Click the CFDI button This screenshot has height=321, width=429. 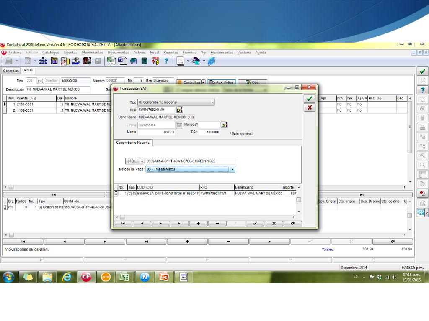pyautogui.click(x=132, y=161)
